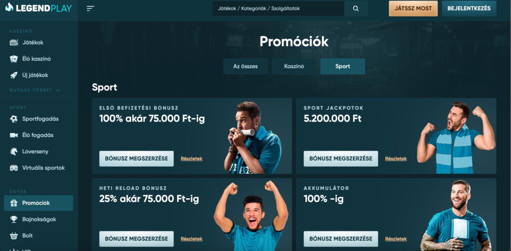Open Élő kaszinó cards icon

(13, 59)
